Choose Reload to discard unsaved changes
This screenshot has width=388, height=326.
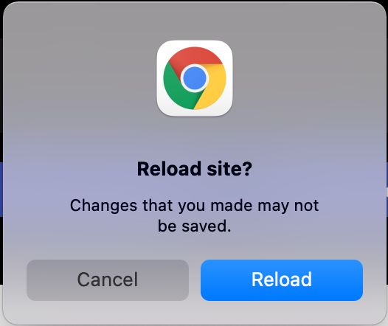(282, 280)
